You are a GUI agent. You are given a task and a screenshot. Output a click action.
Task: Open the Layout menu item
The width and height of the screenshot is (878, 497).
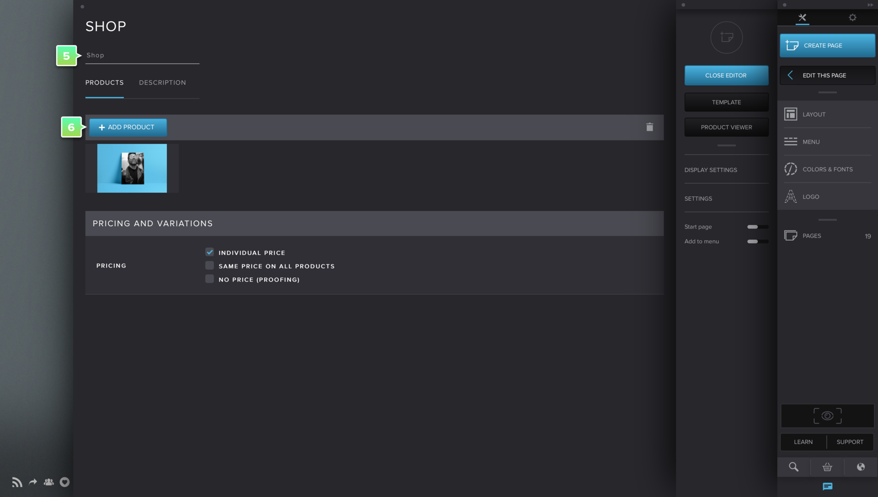click(x=827, y=114)
